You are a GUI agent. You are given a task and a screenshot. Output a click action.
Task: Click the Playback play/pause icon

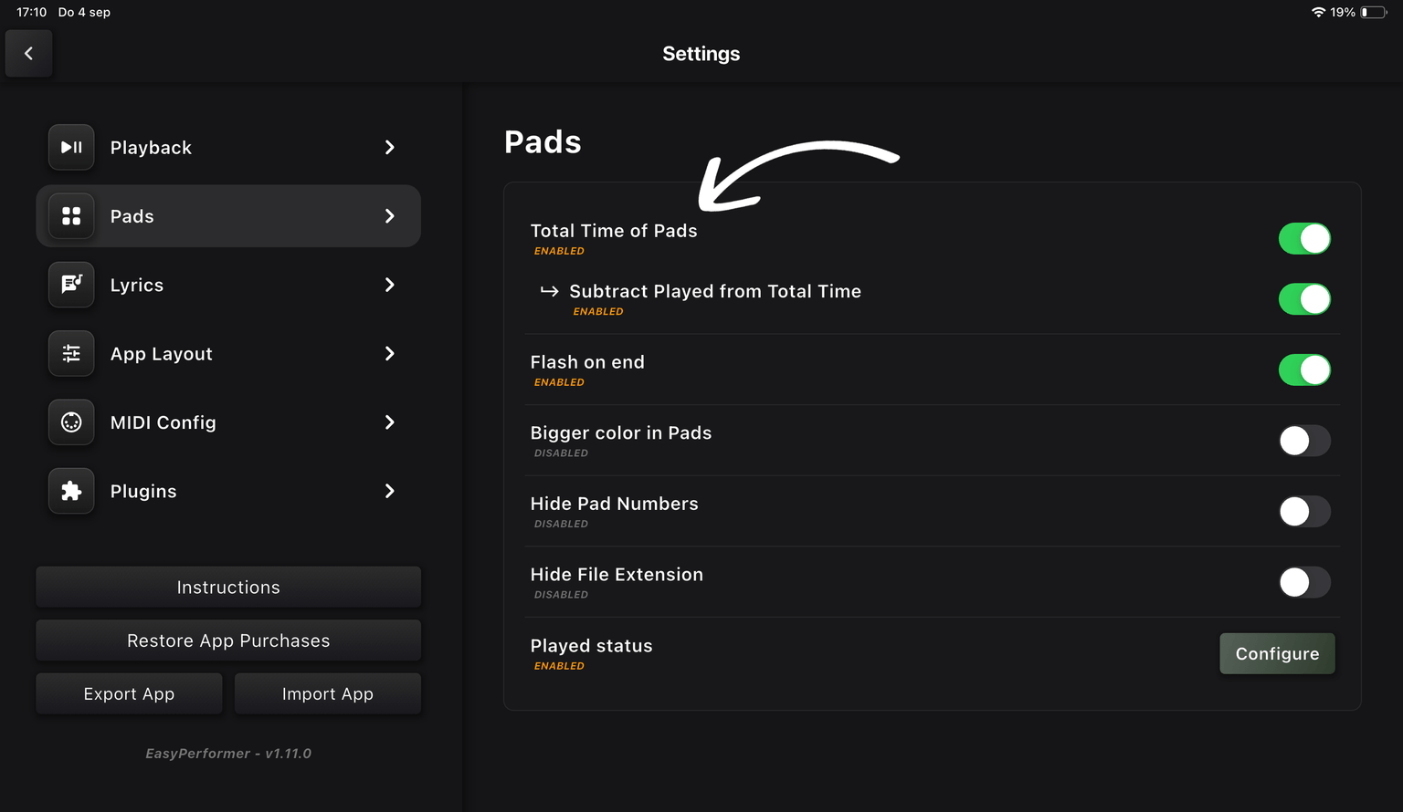71,148
